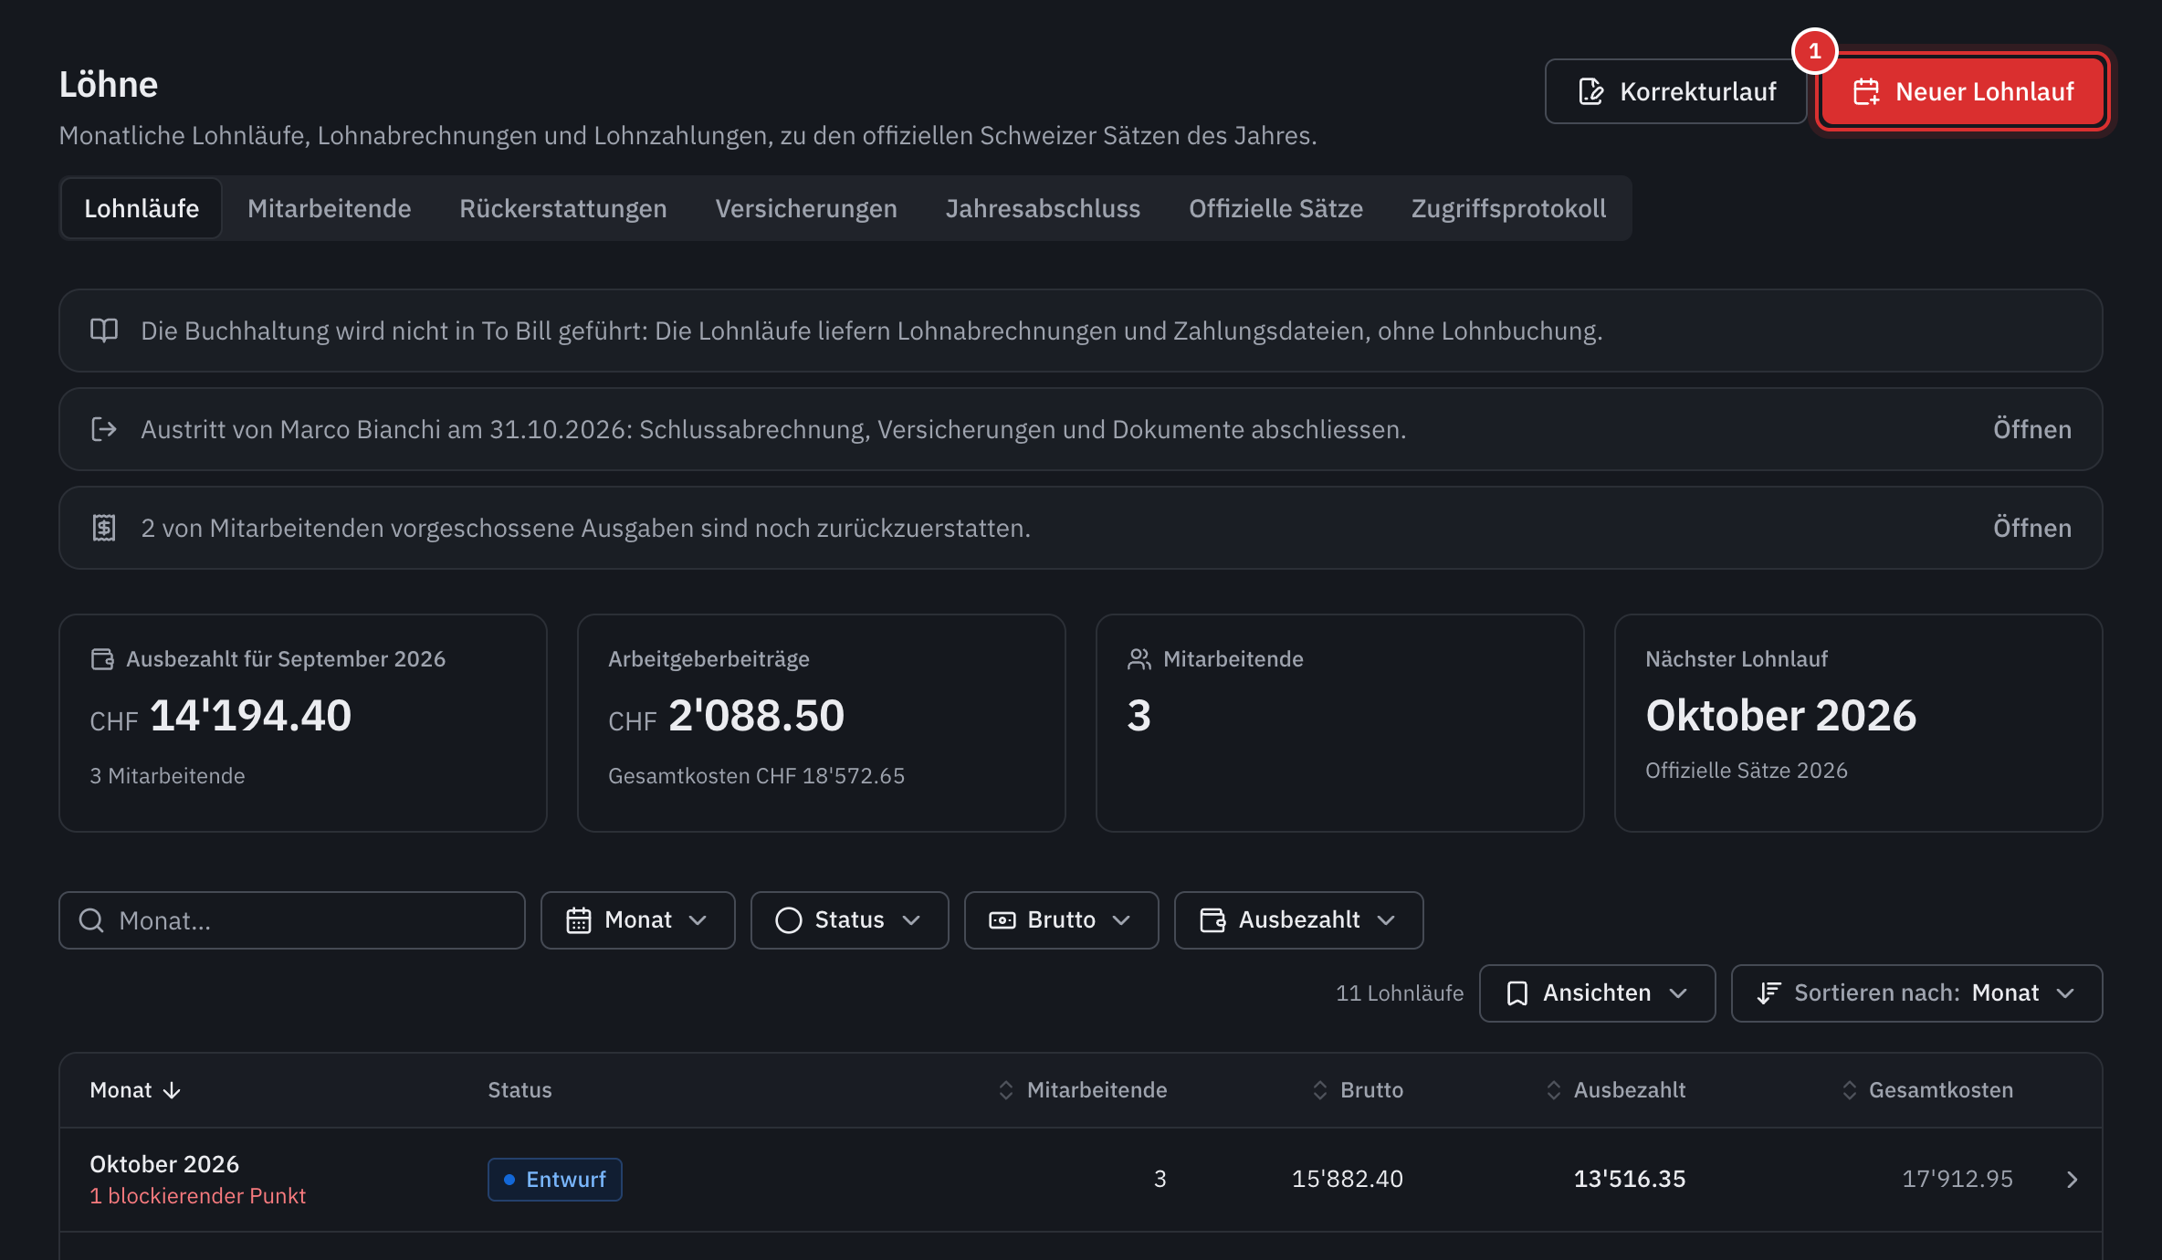View the Offizielle Sätze tab
The height and width of the screenshot is (1260, 2162).
(x=1275, y=208)
